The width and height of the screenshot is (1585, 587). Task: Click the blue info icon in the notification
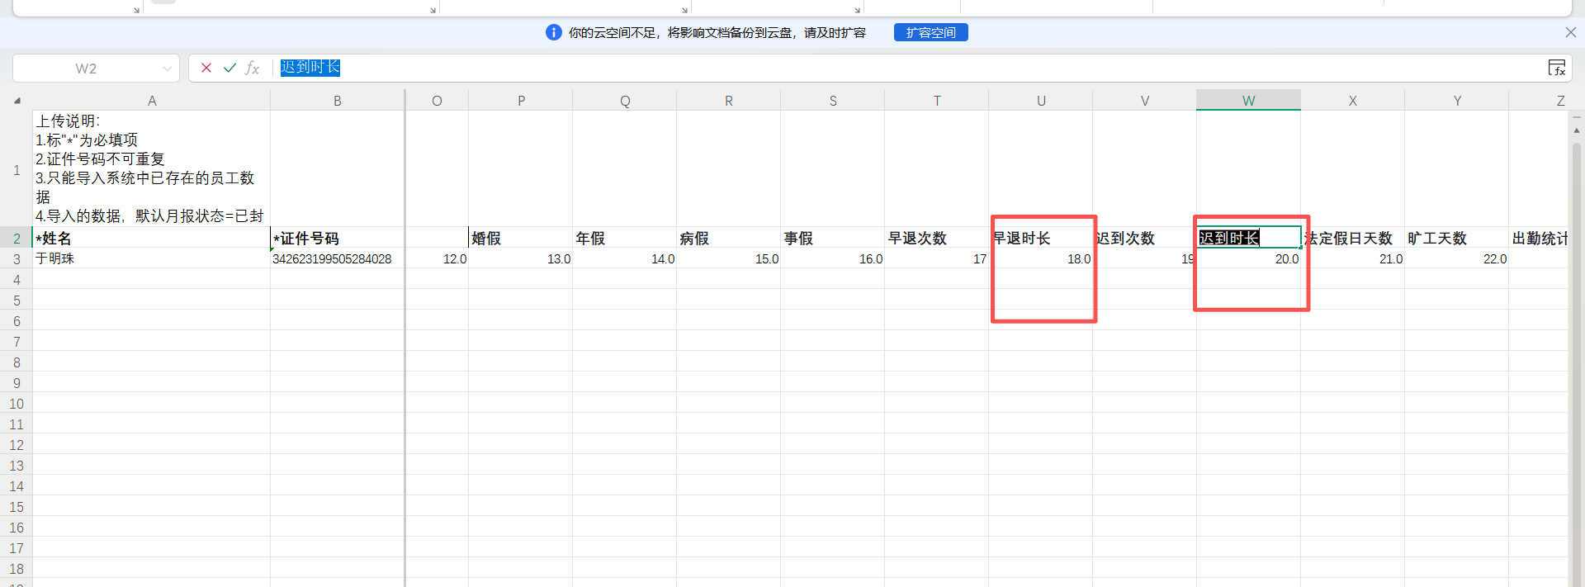[x=553, y=32]
